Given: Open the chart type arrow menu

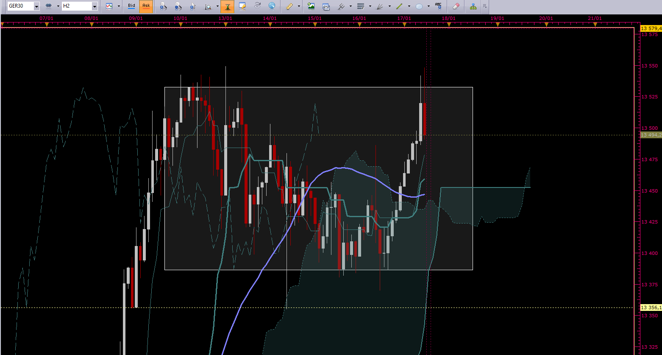Looking at the screenshot, I should (x=119, y=6).
